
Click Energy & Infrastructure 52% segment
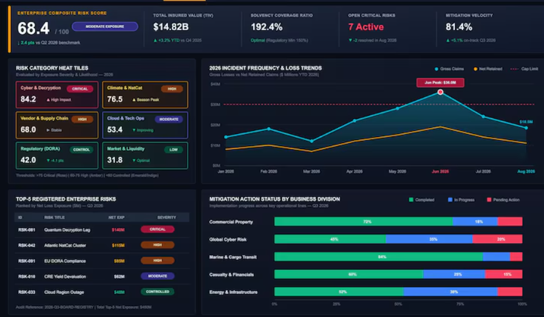(339, 292)
